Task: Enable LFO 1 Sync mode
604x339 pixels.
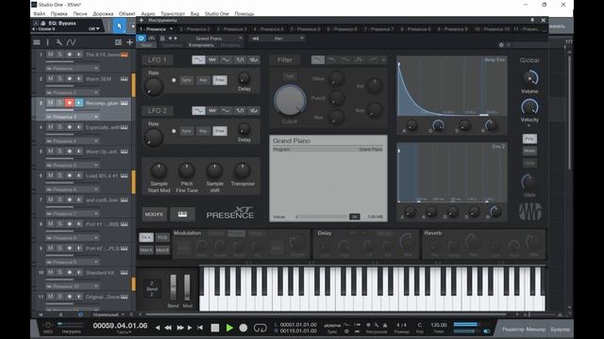Action: click(187, 80)
